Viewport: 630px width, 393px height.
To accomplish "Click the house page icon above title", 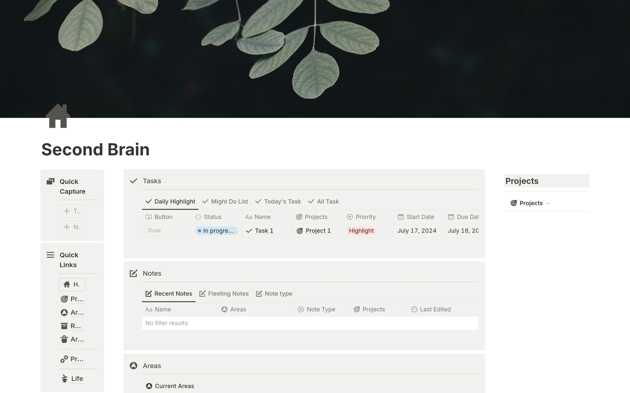I will click(x=58, y=116).
